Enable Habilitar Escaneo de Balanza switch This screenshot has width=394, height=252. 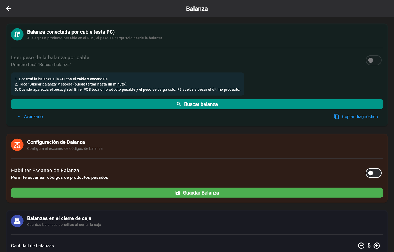click(373, 173)
